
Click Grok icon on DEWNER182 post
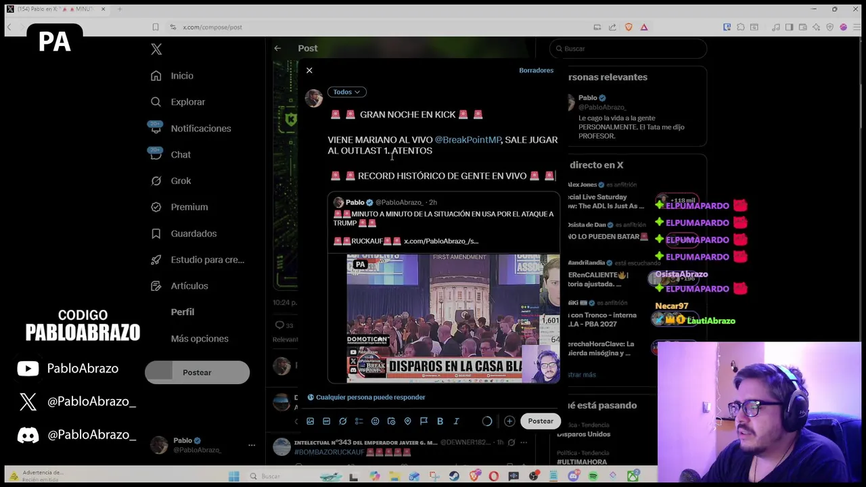[x=511, y=442]
